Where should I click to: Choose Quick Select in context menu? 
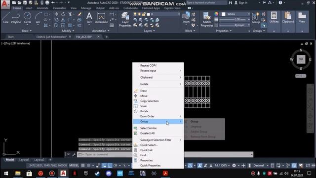click(x=158, y=145)
